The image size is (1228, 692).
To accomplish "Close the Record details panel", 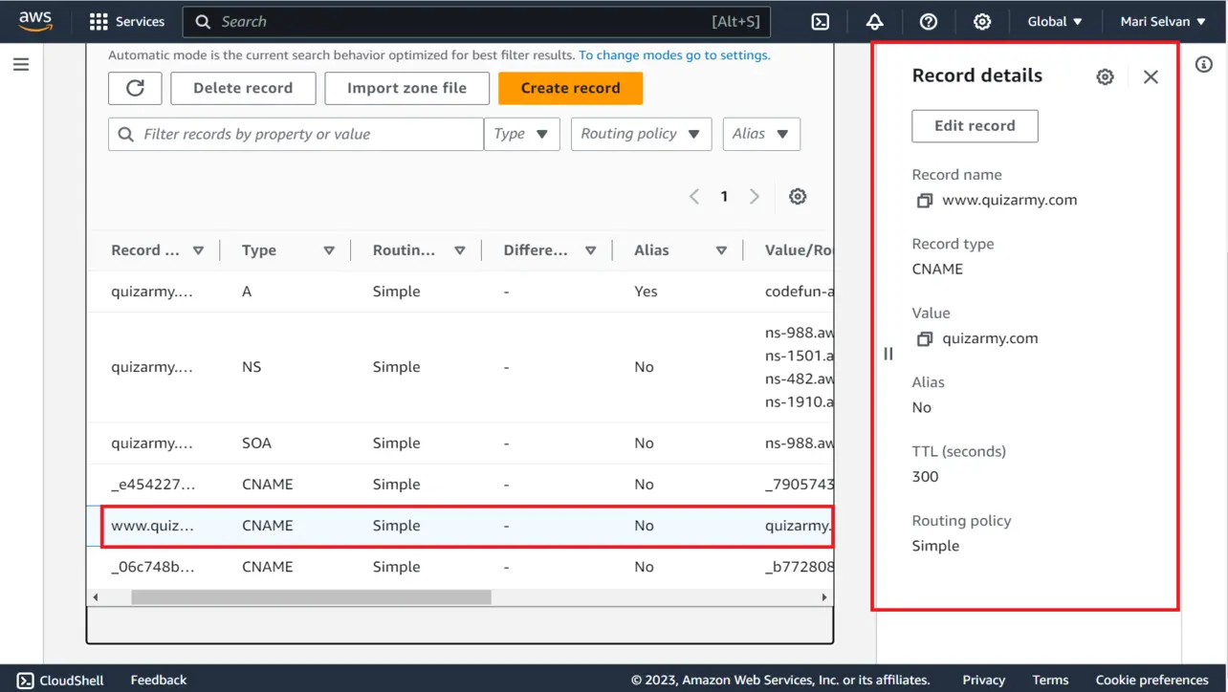I will click(1151, 76).
